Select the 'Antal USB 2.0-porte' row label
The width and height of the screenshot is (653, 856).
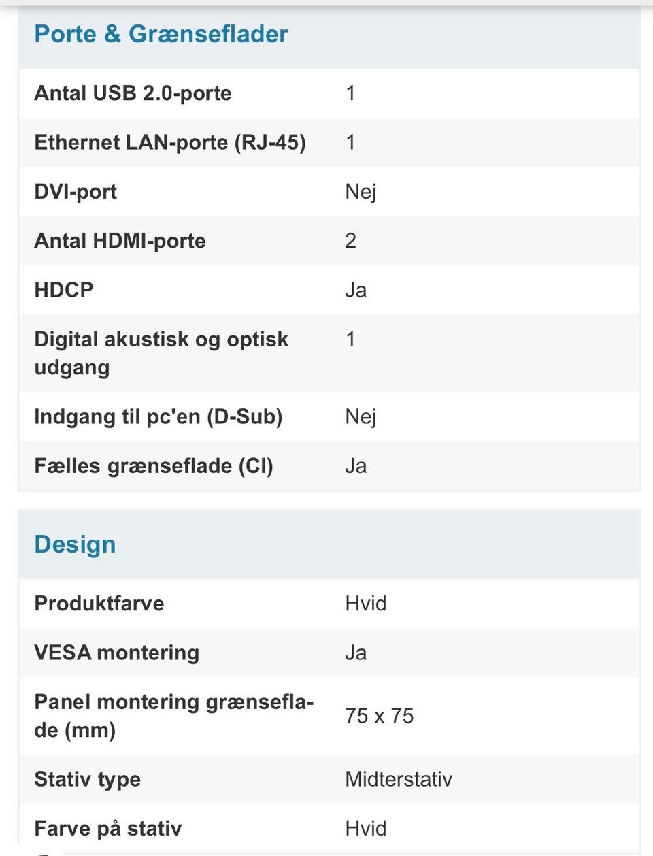point(133,93)
